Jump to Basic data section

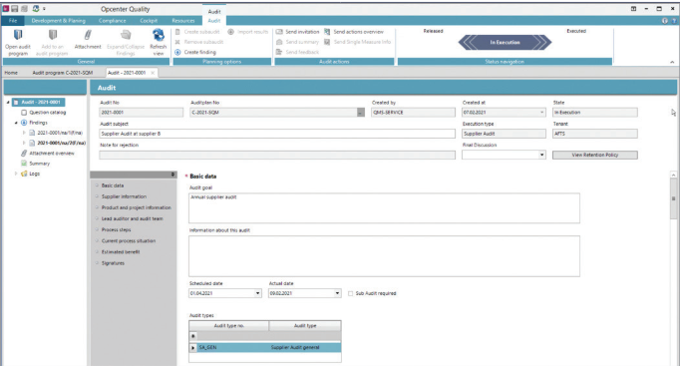coord(113,185)
